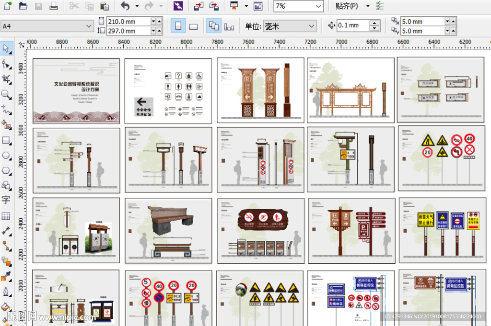The image size is (491, 326).
Task: Expand the undo history arrow
Action: 137,6
